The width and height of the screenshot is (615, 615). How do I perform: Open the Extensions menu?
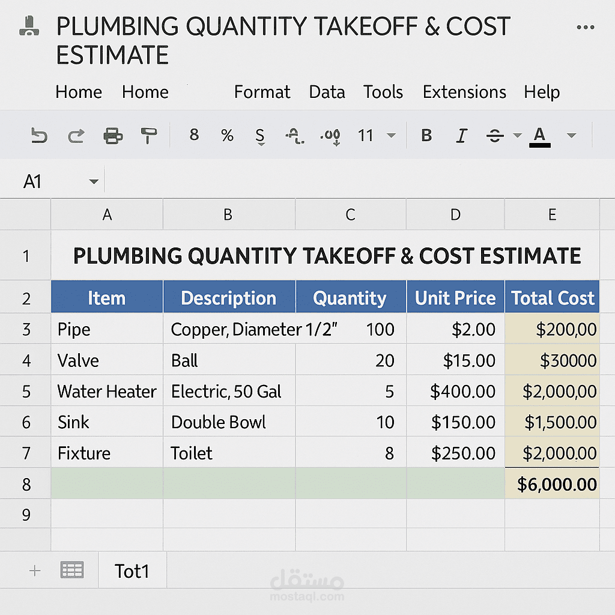[x=464, y=92]
